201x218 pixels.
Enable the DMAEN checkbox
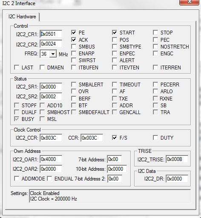click(x=42, y=67)
